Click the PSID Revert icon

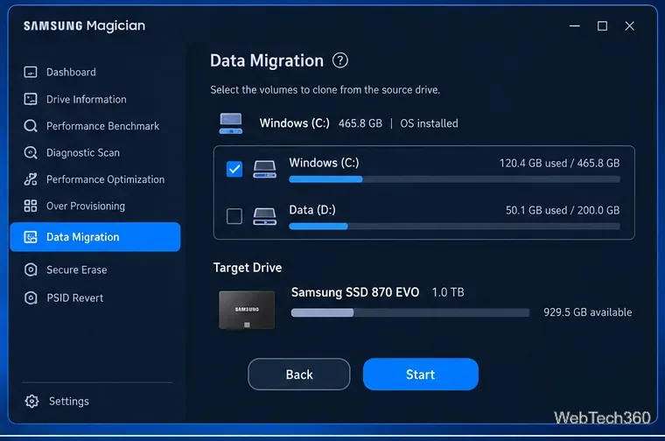click(31, 297)
